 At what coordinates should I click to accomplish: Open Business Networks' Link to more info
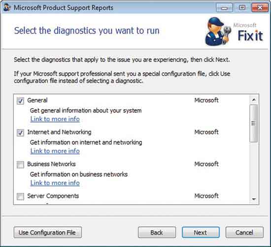pos(55,183)
